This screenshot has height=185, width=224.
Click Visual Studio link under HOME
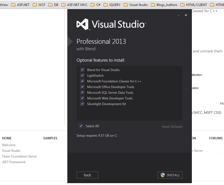[11, 151]
